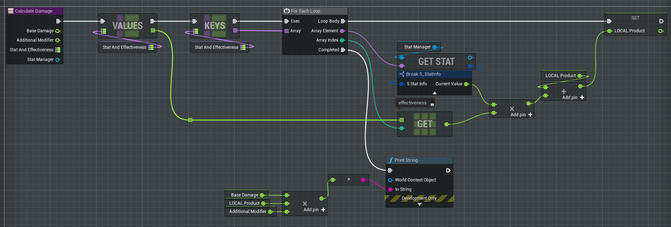Click the Array Element output pin
This screenshot has width=671, height=227.
point(342,31)
